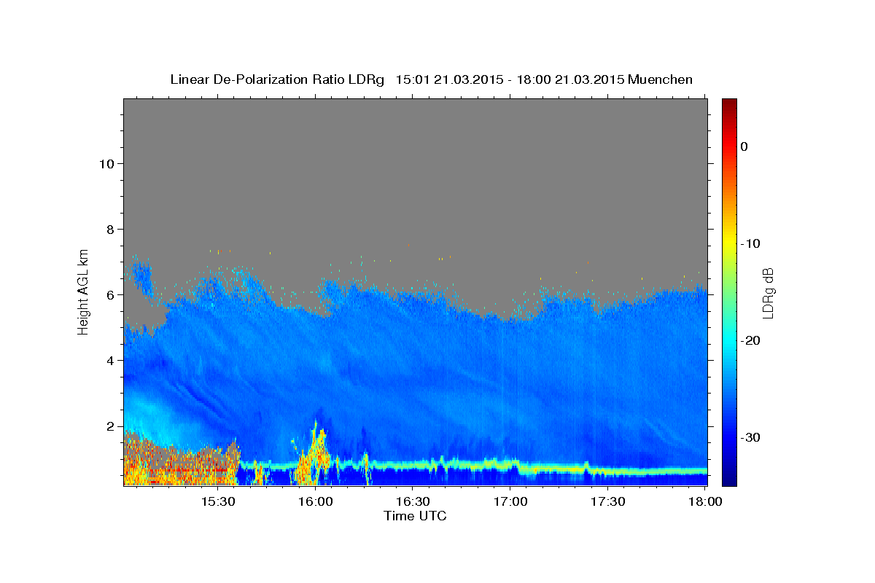This screenshot has height=583, width=875.
Task: Click the 17:30 time tick label
Action: [x=608, y=502]
